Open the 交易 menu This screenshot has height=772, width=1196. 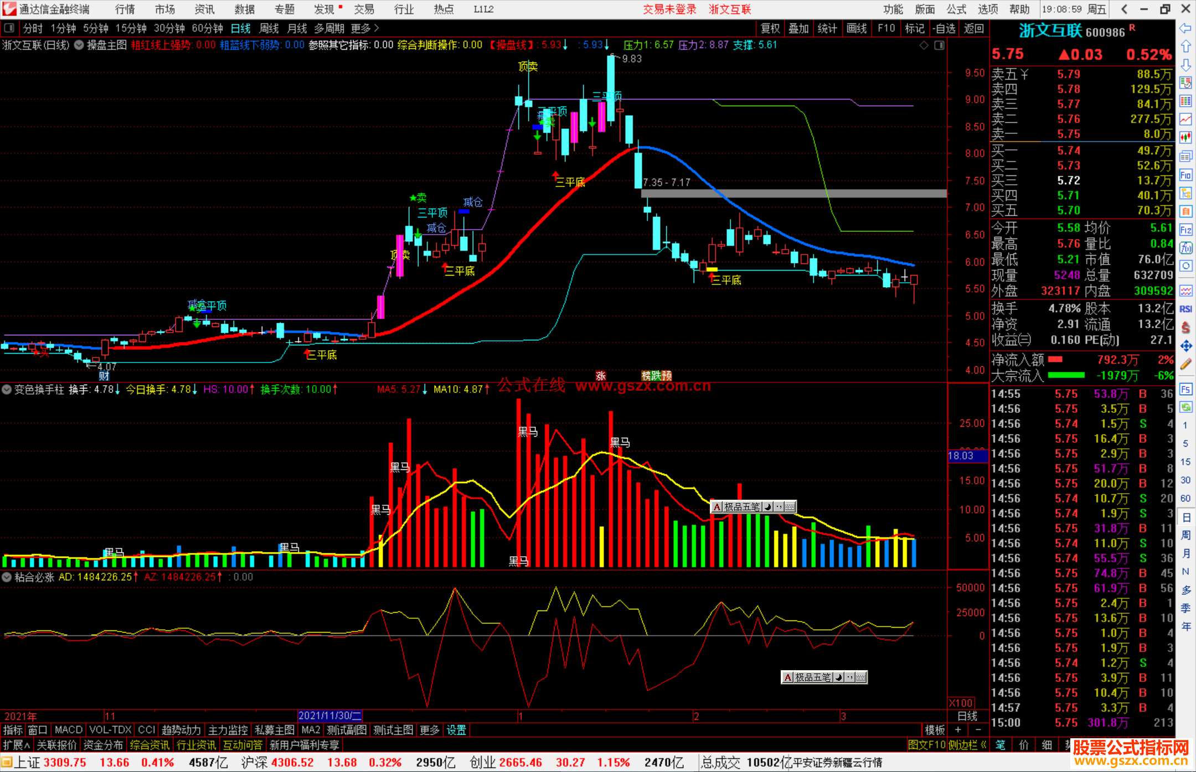coord(364,9)
